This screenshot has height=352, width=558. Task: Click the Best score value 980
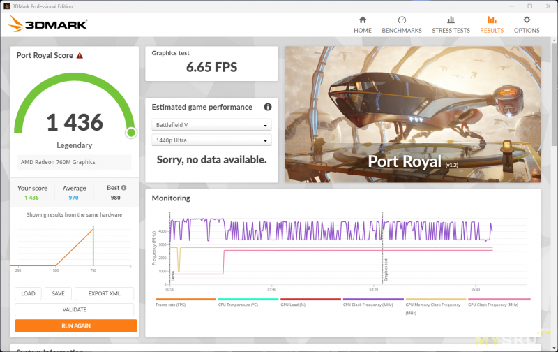115,198
